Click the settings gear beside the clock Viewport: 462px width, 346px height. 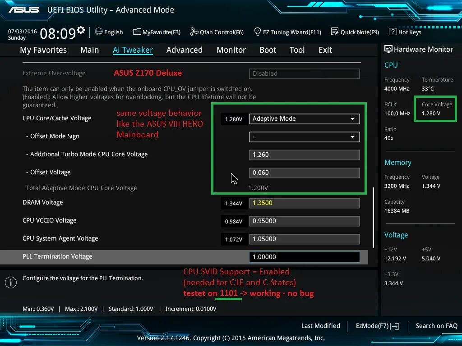pos(81,30)
